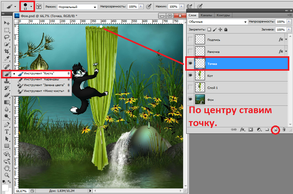Toggle lock image pixels brush icon
This screenshot has width=293, height=194.
[215, 30]
